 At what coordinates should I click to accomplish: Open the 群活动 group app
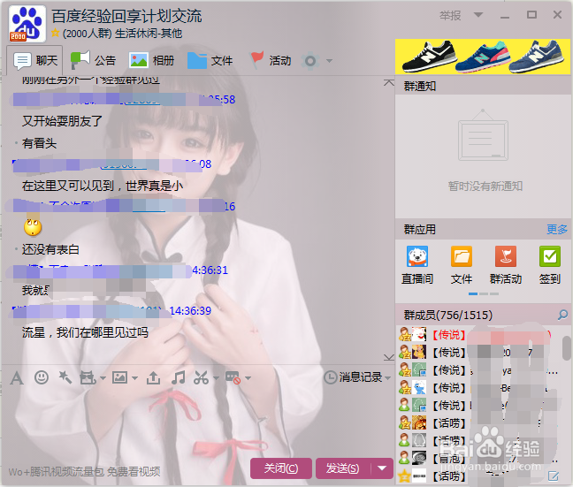click(x=506, y=266)
